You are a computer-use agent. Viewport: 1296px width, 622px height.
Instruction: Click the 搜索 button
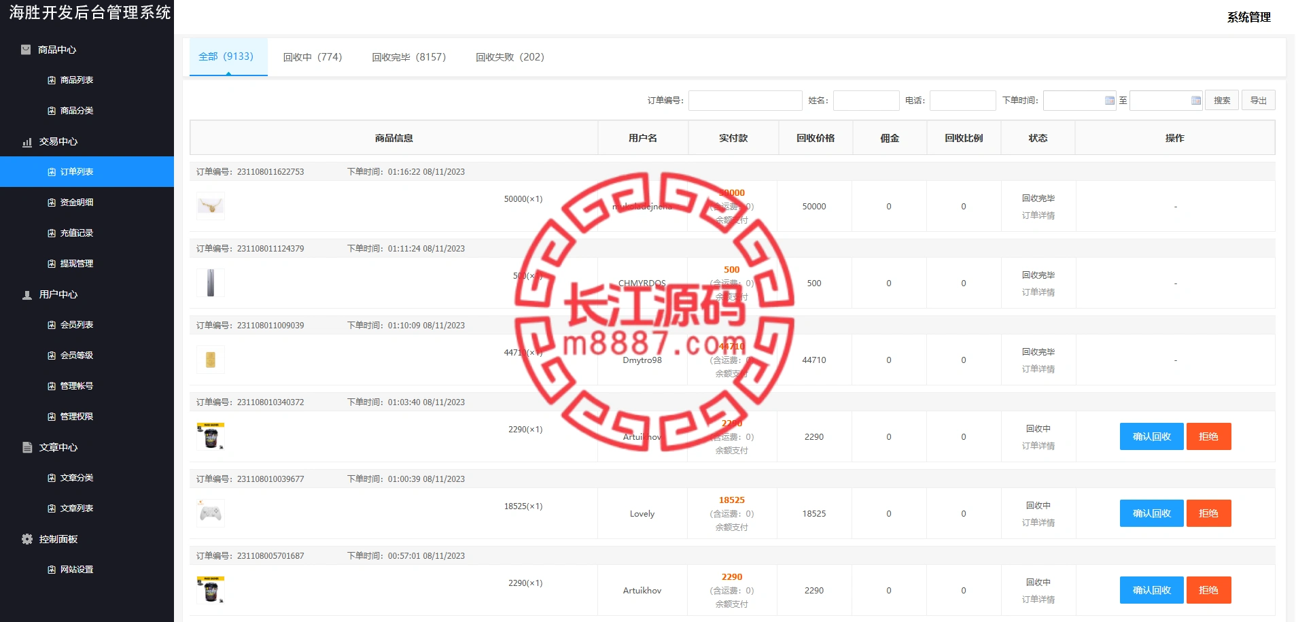tap(1222, 101)
